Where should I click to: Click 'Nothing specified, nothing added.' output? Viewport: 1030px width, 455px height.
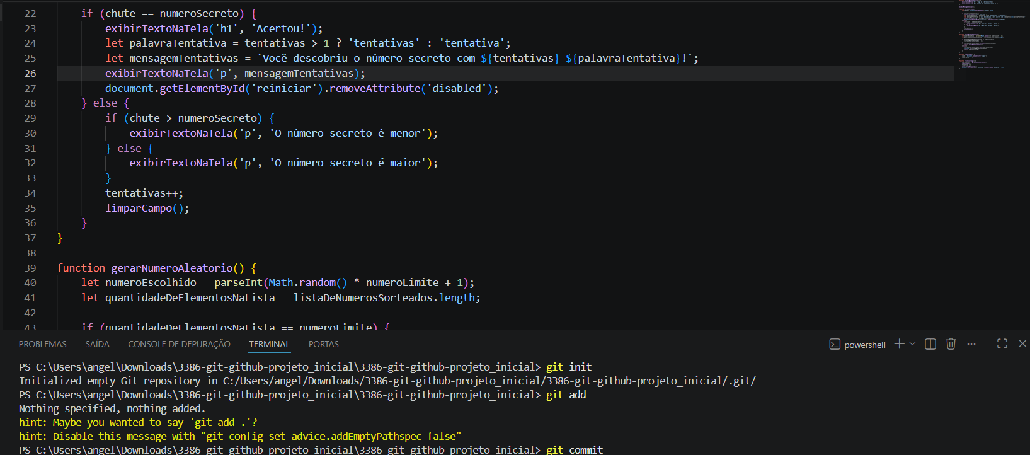click(112, 408)
